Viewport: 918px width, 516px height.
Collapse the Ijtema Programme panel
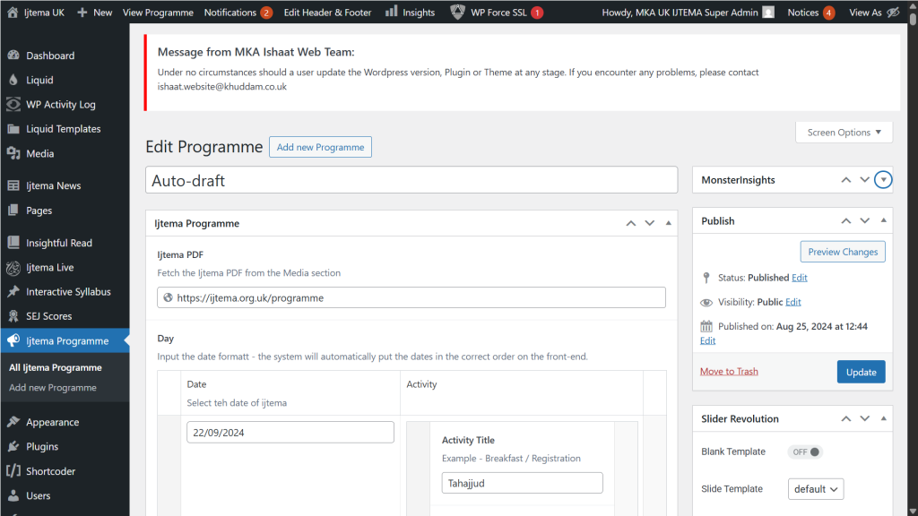(669, 223)
